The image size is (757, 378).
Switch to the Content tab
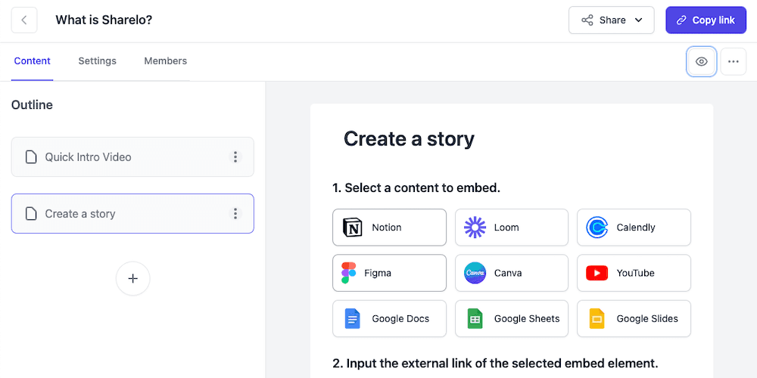tap(33, 60)
